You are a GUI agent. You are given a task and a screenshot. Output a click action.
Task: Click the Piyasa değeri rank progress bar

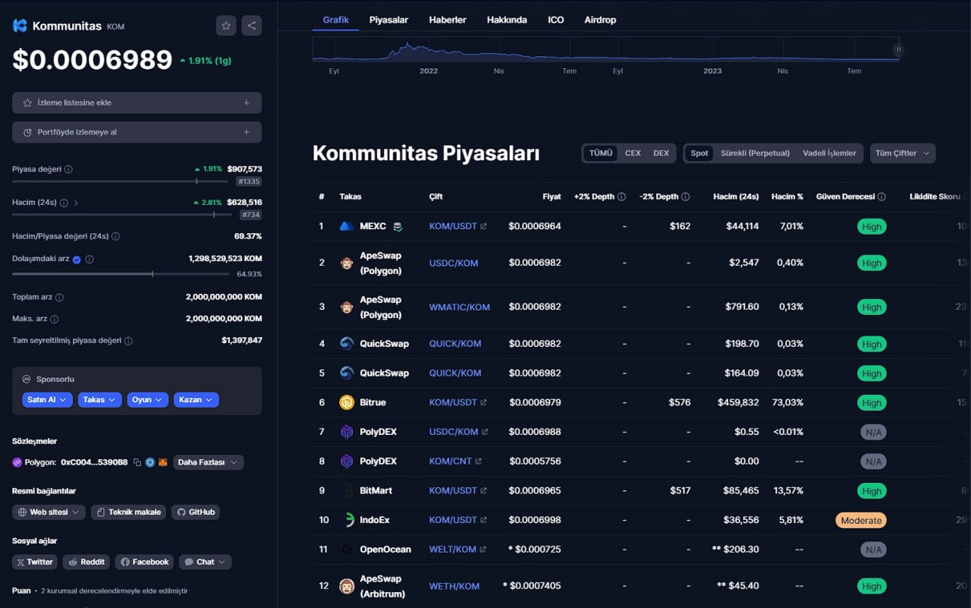121,181
